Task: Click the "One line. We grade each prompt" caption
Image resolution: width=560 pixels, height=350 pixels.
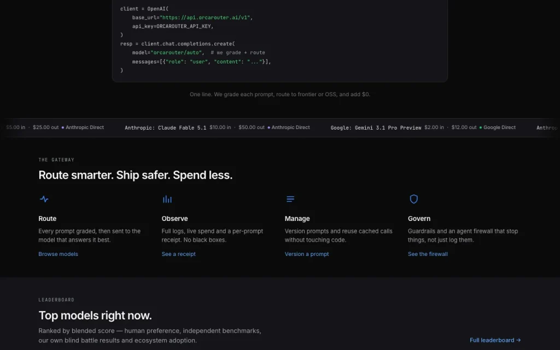Action: tap(279, 94)
